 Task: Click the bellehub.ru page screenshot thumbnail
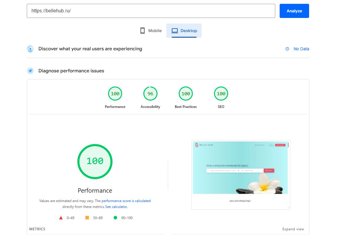pyautogui.click(x=241, y=175)
